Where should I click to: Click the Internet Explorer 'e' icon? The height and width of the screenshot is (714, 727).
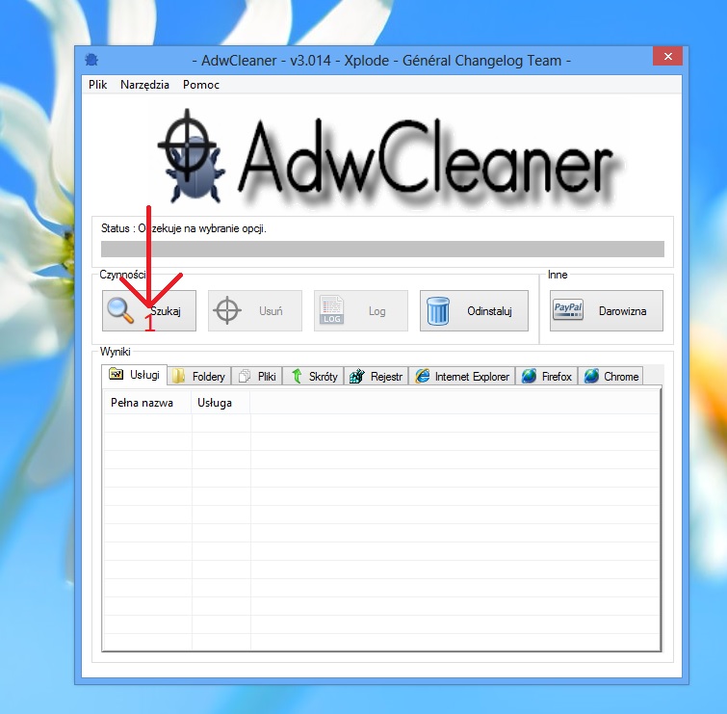coord(422,376)
